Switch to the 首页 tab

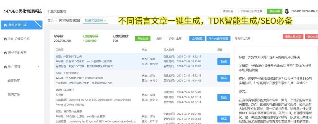point(51,20)
